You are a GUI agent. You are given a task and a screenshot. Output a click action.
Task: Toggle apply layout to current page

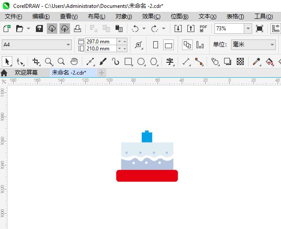pyautogui.click(x=200, y=45)
